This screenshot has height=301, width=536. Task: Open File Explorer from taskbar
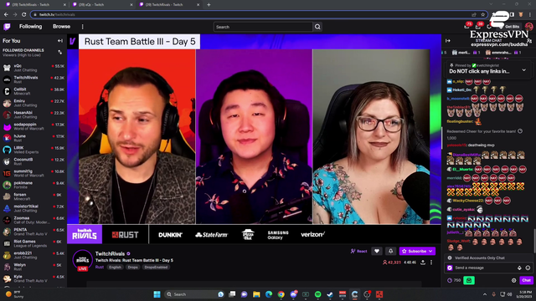256,294
